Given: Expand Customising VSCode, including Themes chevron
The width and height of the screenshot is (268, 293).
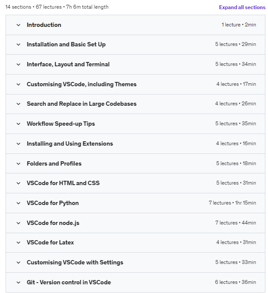Looking at the screenshot, I should 18,84.
